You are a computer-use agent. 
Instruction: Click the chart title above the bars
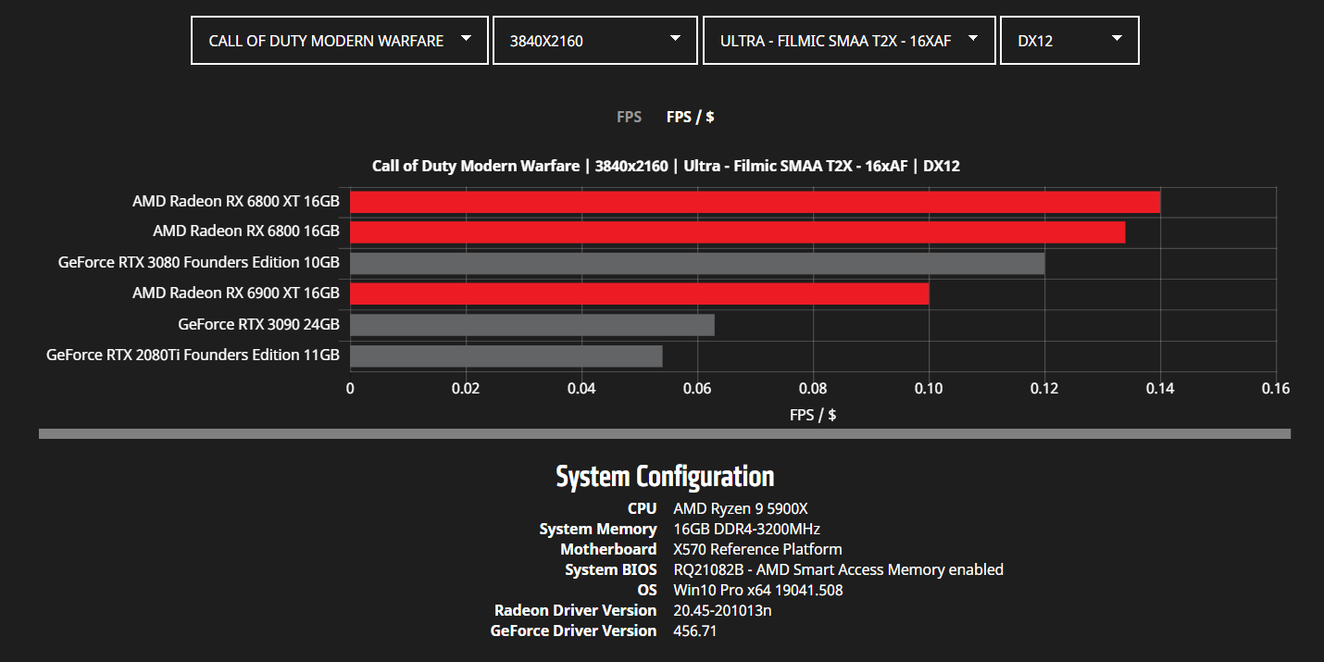(666, 167)
